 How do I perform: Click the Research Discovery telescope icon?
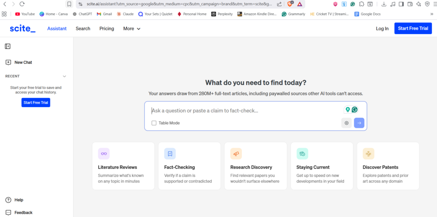tap(236, 154)
